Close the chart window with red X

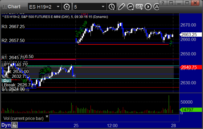pos(195,3)
